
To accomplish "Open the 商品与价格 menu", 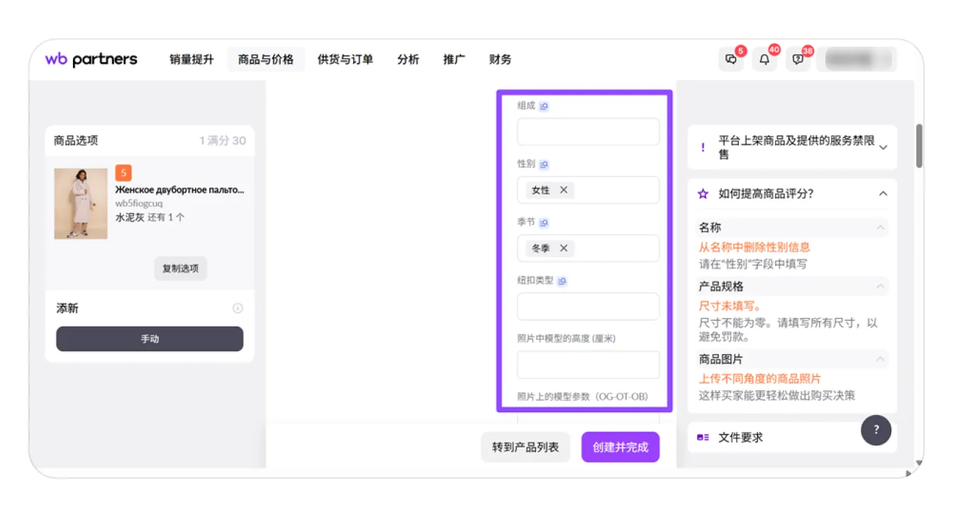I will tap(266, 59).
